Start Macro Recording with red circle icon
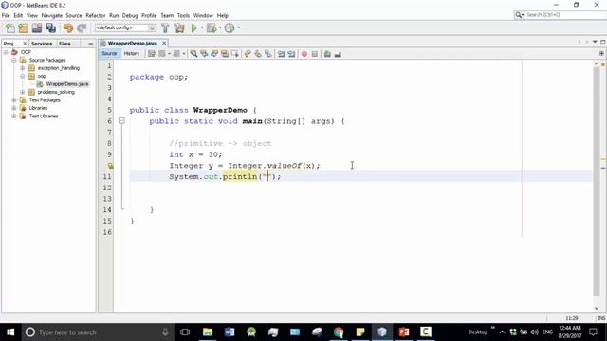This screenshot has height=341, width=607. point(304,54)
